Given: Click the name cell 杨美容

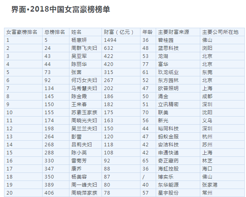Looking at the screenshot, I should pyautogui.click(x=79, y=176).
